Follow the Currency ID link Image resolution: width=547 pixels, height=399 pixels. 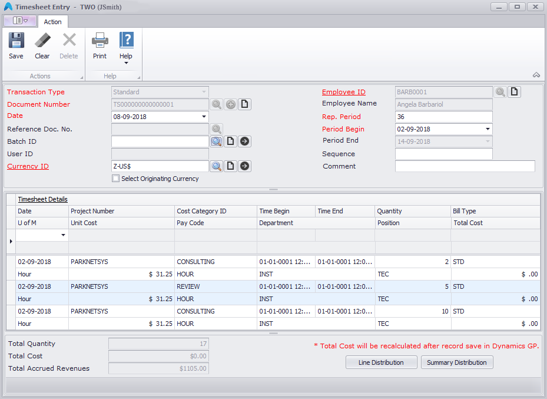click(28, 166)
